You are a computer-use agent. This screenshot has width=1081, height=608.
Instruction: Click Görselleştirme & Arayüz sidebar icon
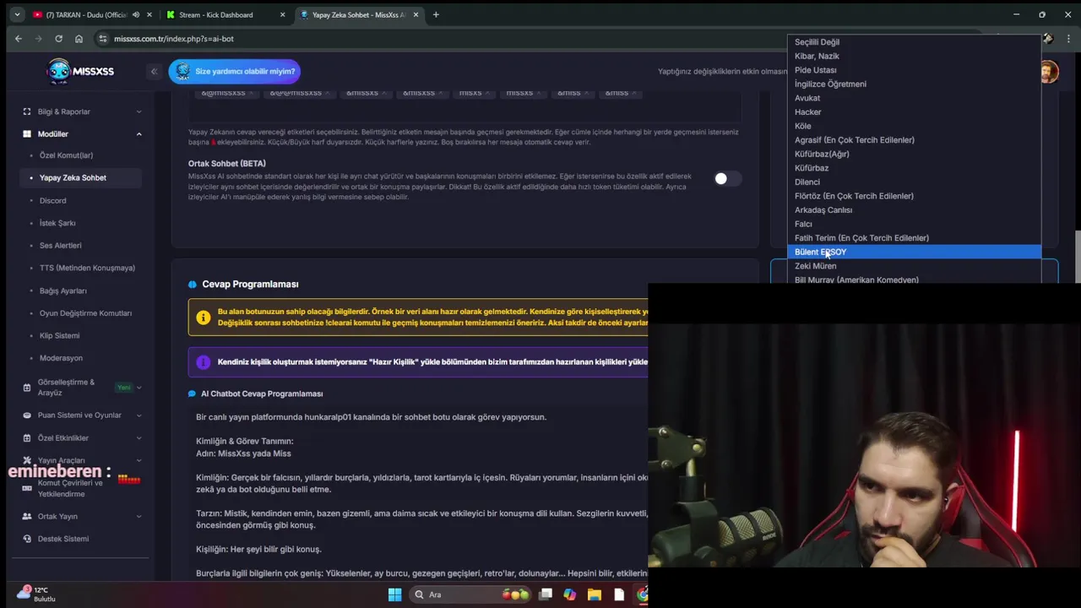pyautogui.click(x=27, y=388)
